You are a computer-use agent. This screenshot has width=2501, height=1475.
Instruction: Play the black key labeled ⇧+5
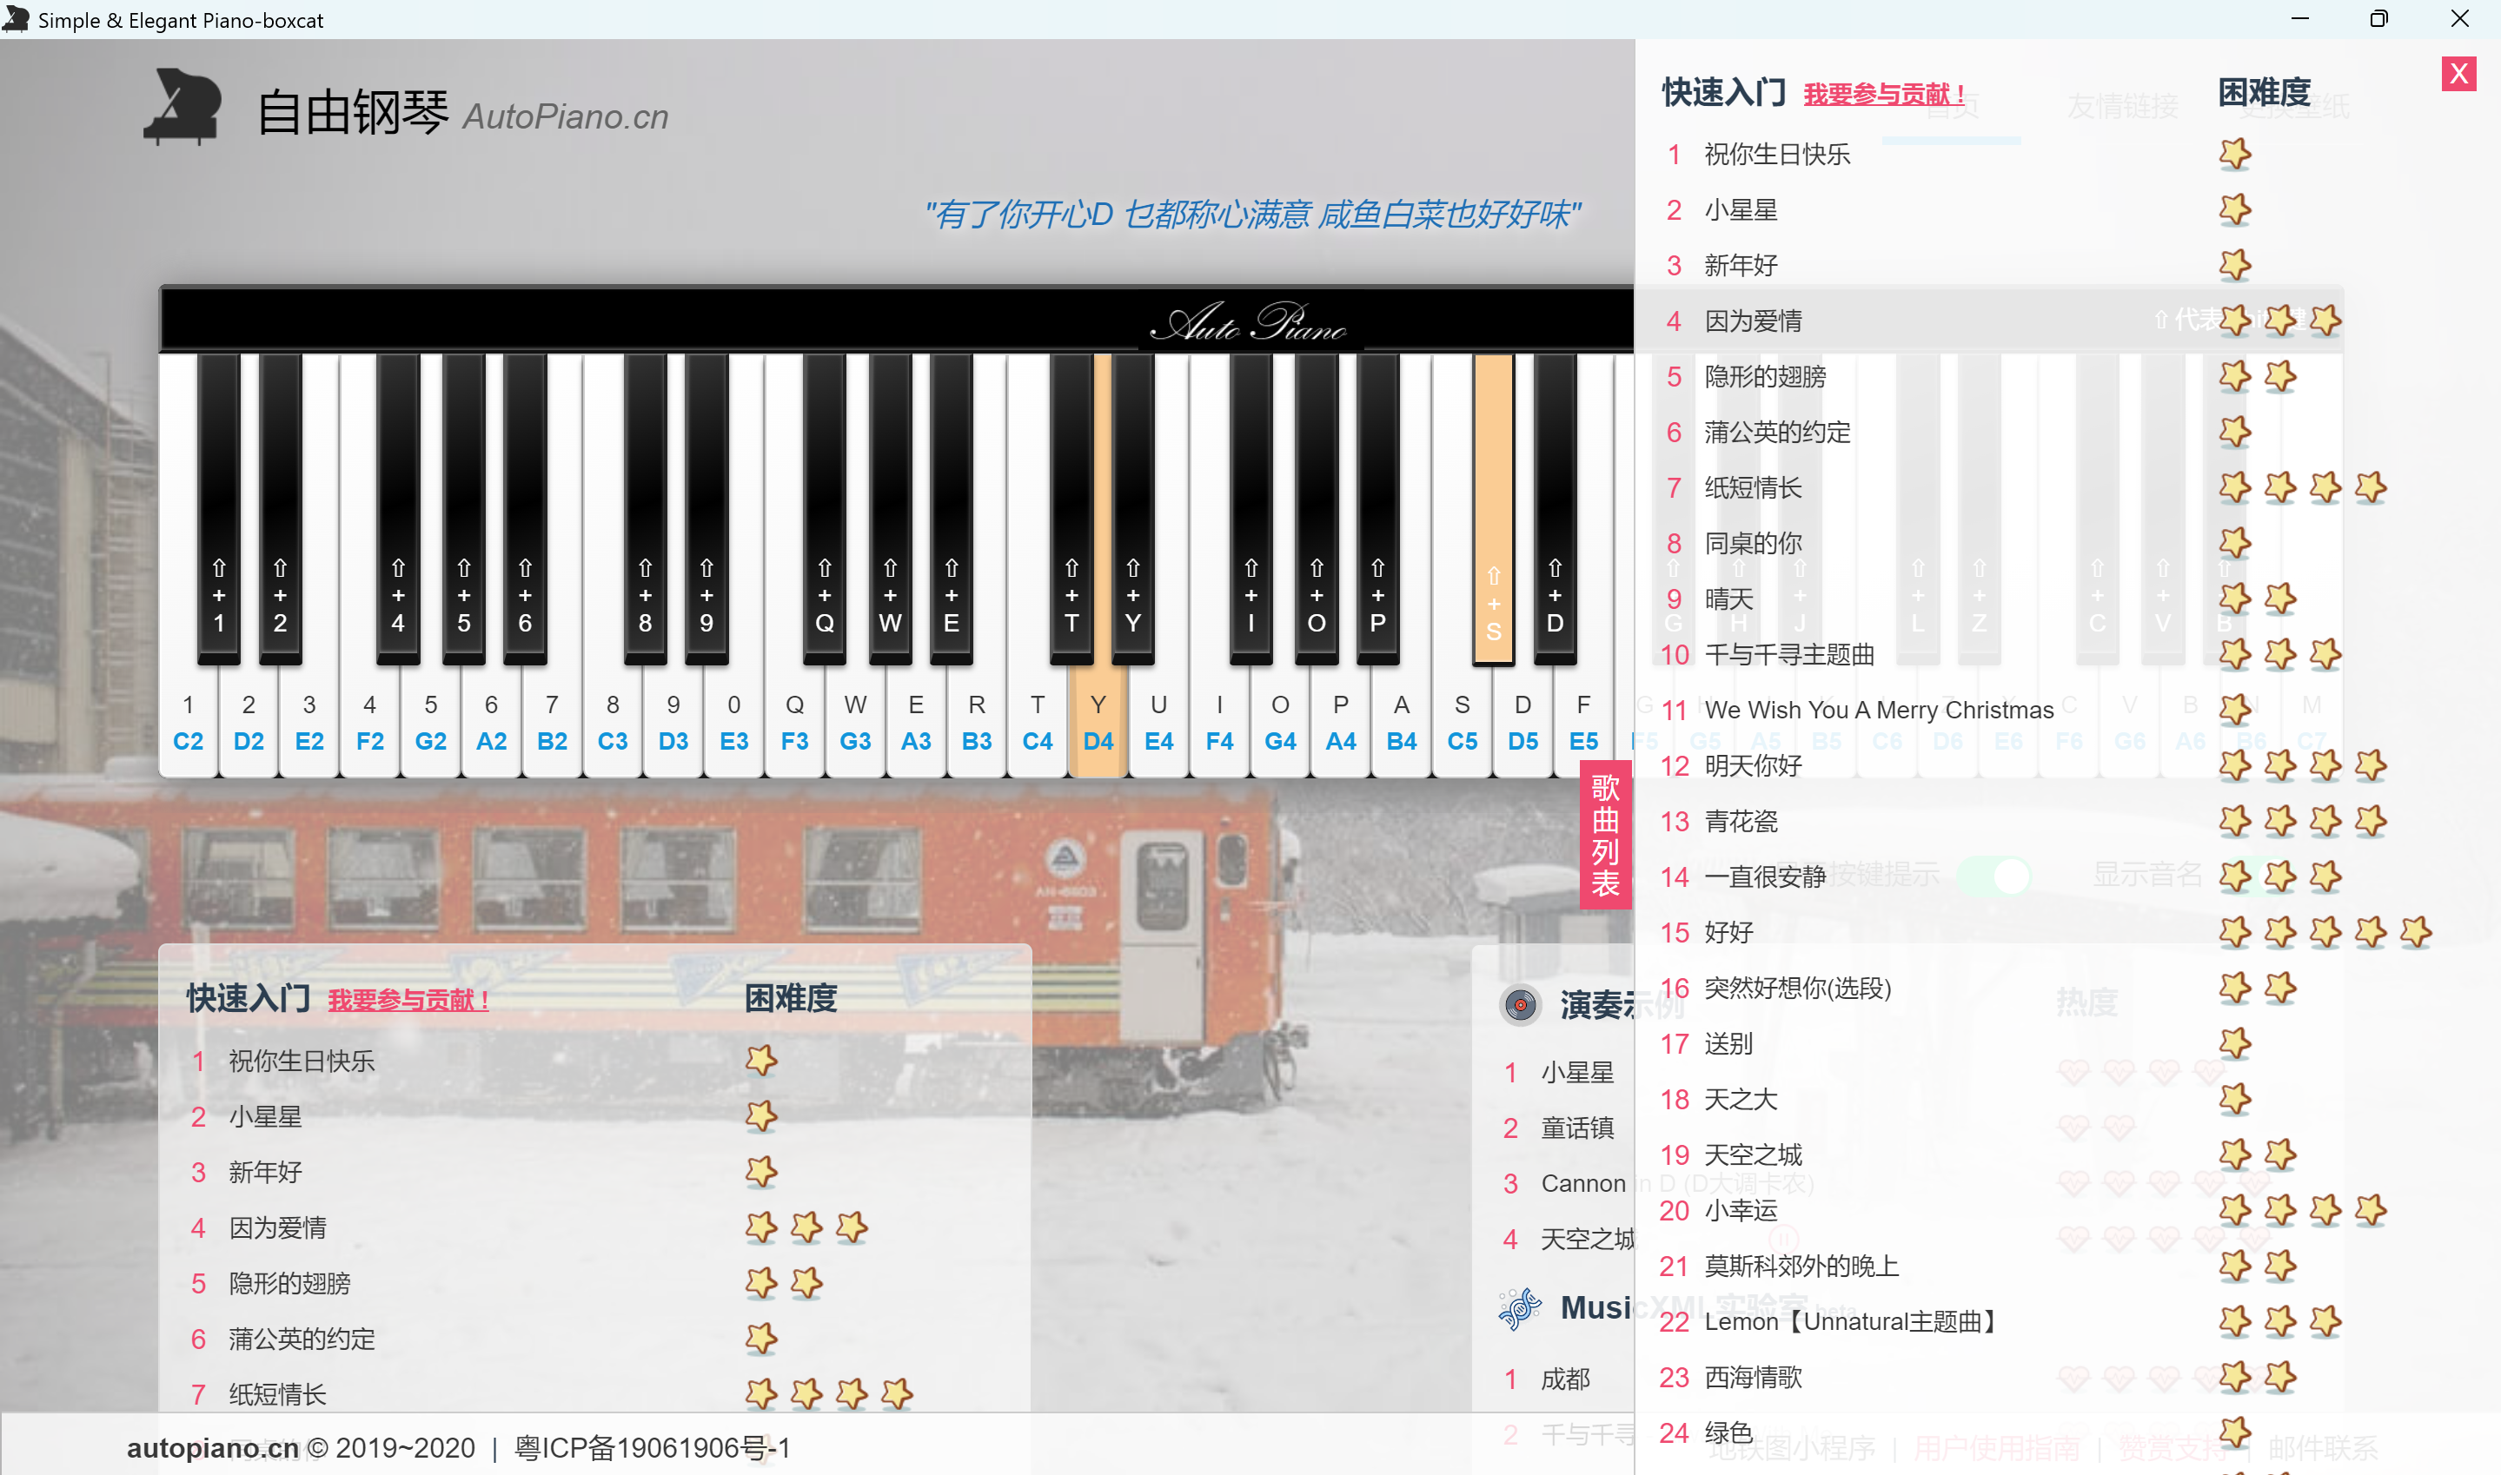(x=463, y=508)
